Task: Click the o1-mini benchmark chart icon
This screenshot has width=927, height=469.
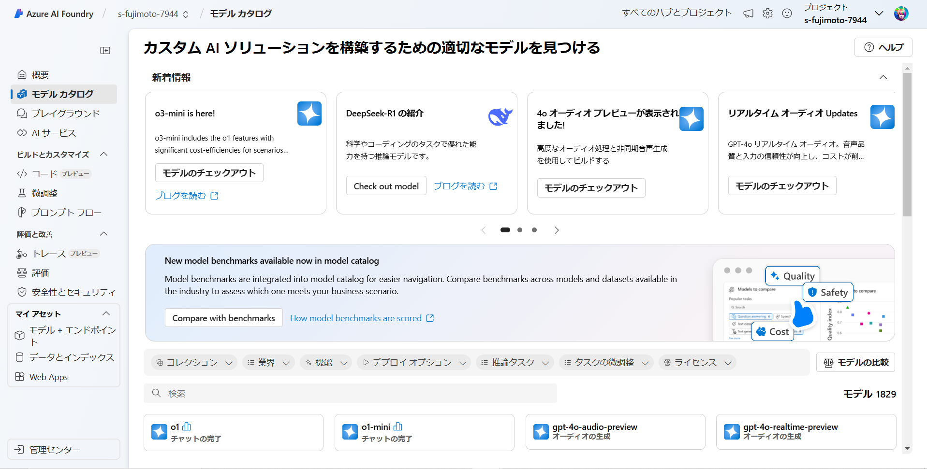Action: pyautogui.click(x=398, y=426)
